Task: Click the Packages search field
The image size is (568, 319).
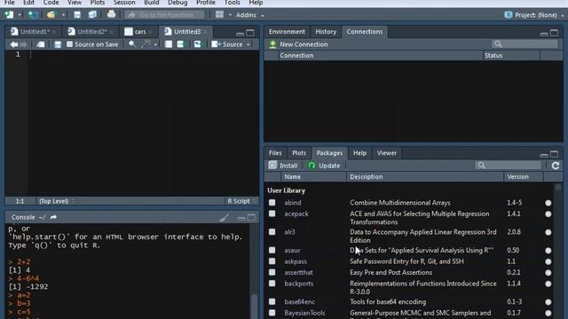Action: 509,166
